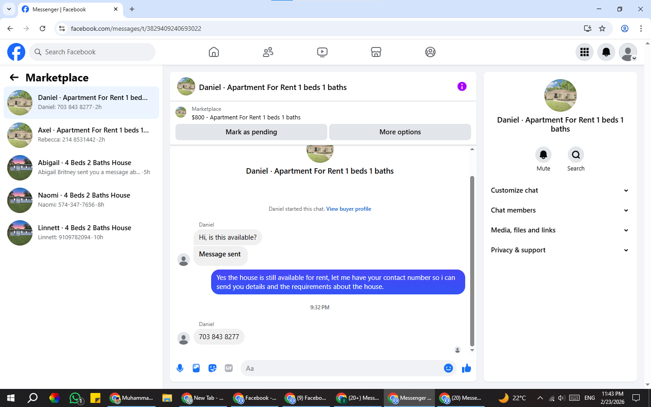The width and height of the screenshot is (651, 407).
Task: Open the Chrome three-dot menu
Action: (x=641, y=28)
